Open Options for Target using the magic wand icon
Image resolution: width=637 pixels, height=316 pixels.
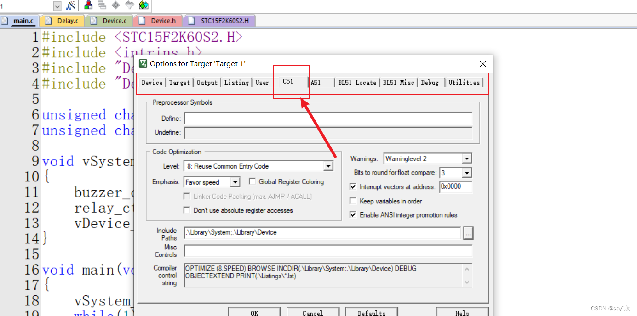click(70, 6)
